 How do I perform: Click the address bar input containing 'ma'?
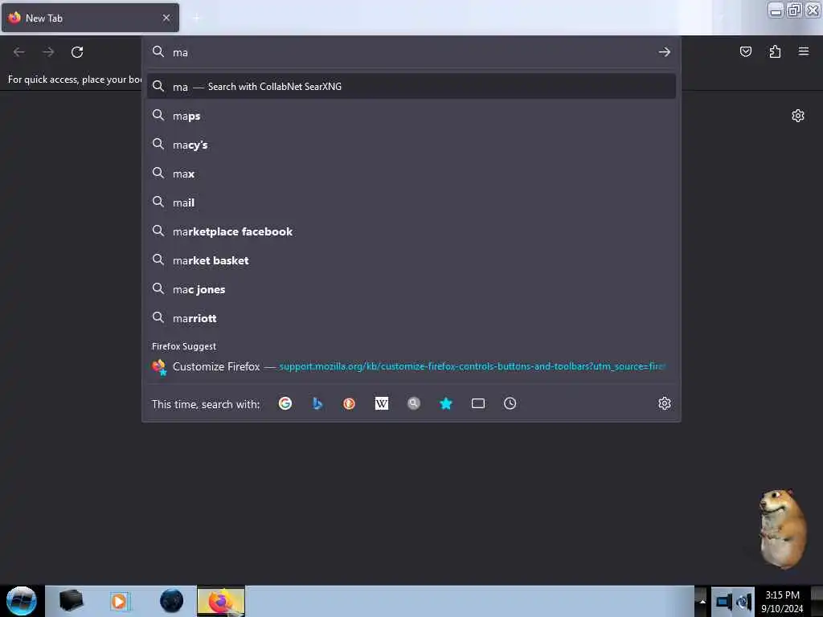412,52
